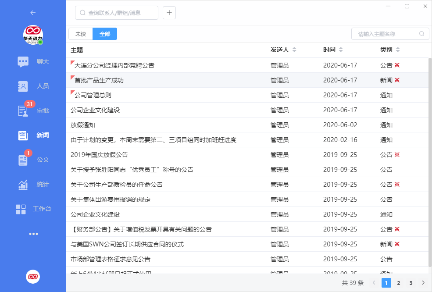Click the ellipsis more-options icon in sidebar
The height and width of the screenshot is (292, 432).
(33, 234)
